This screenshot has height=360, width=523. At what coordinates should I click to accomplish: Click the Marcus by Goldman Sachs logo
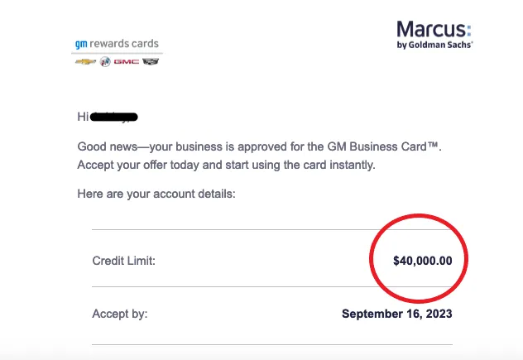(x=434, y=35)
